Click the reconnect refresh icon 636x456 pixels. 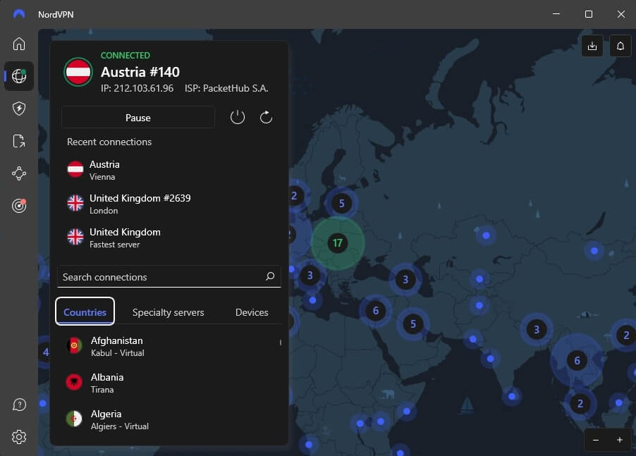266,118
